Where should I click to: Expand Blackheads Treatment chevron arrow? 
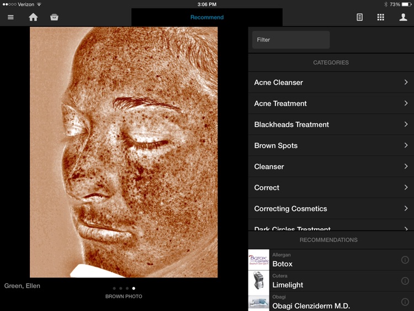tap(406, 124)
